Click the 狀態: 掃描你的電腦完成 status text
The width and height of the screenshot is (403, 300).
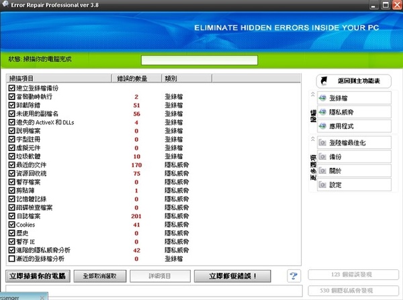tap(40, 59)
